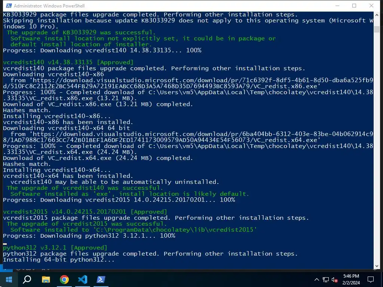Click 'Downloading vcredist140-x86' line
Viewport: 383px width, 287px height.
(53, 74)
